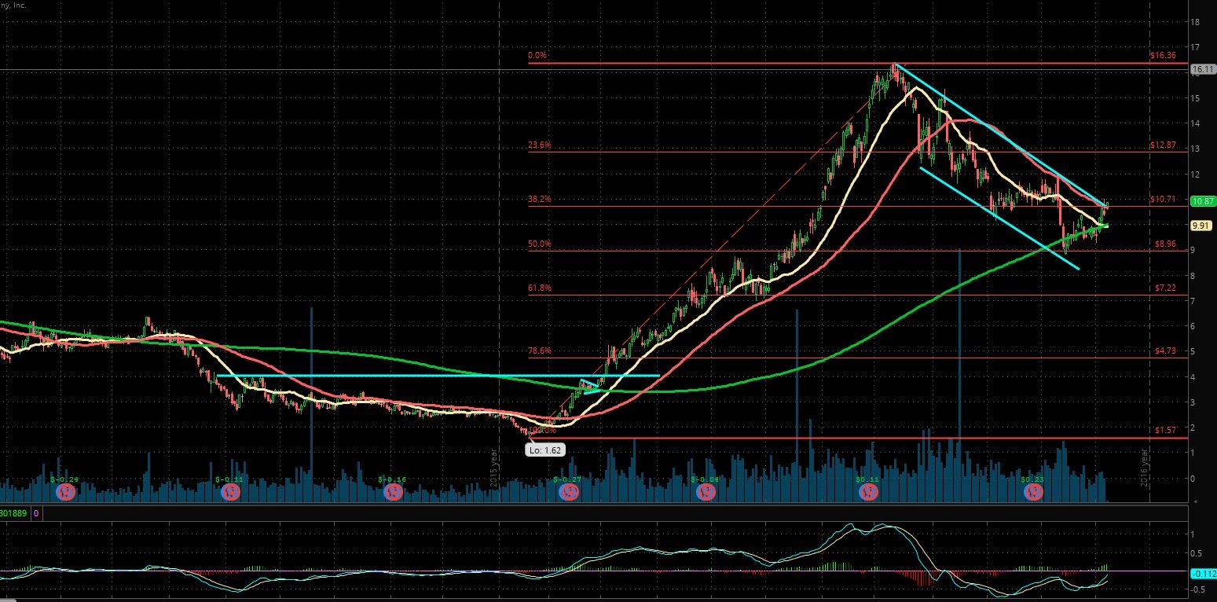Viewport: 1217px width, 602px height.
Task: Click the Lo: 1.62 price bubble
Action: click(x=544, y=450)
